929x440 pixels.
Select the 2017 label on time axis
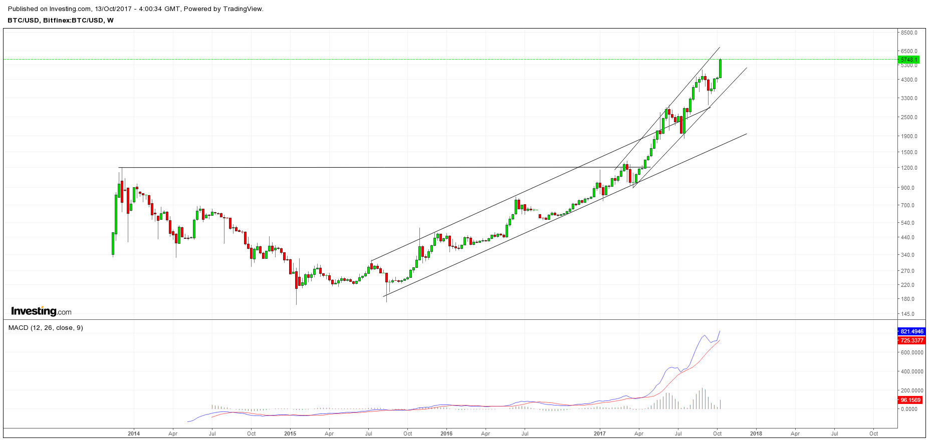[600, 433]
